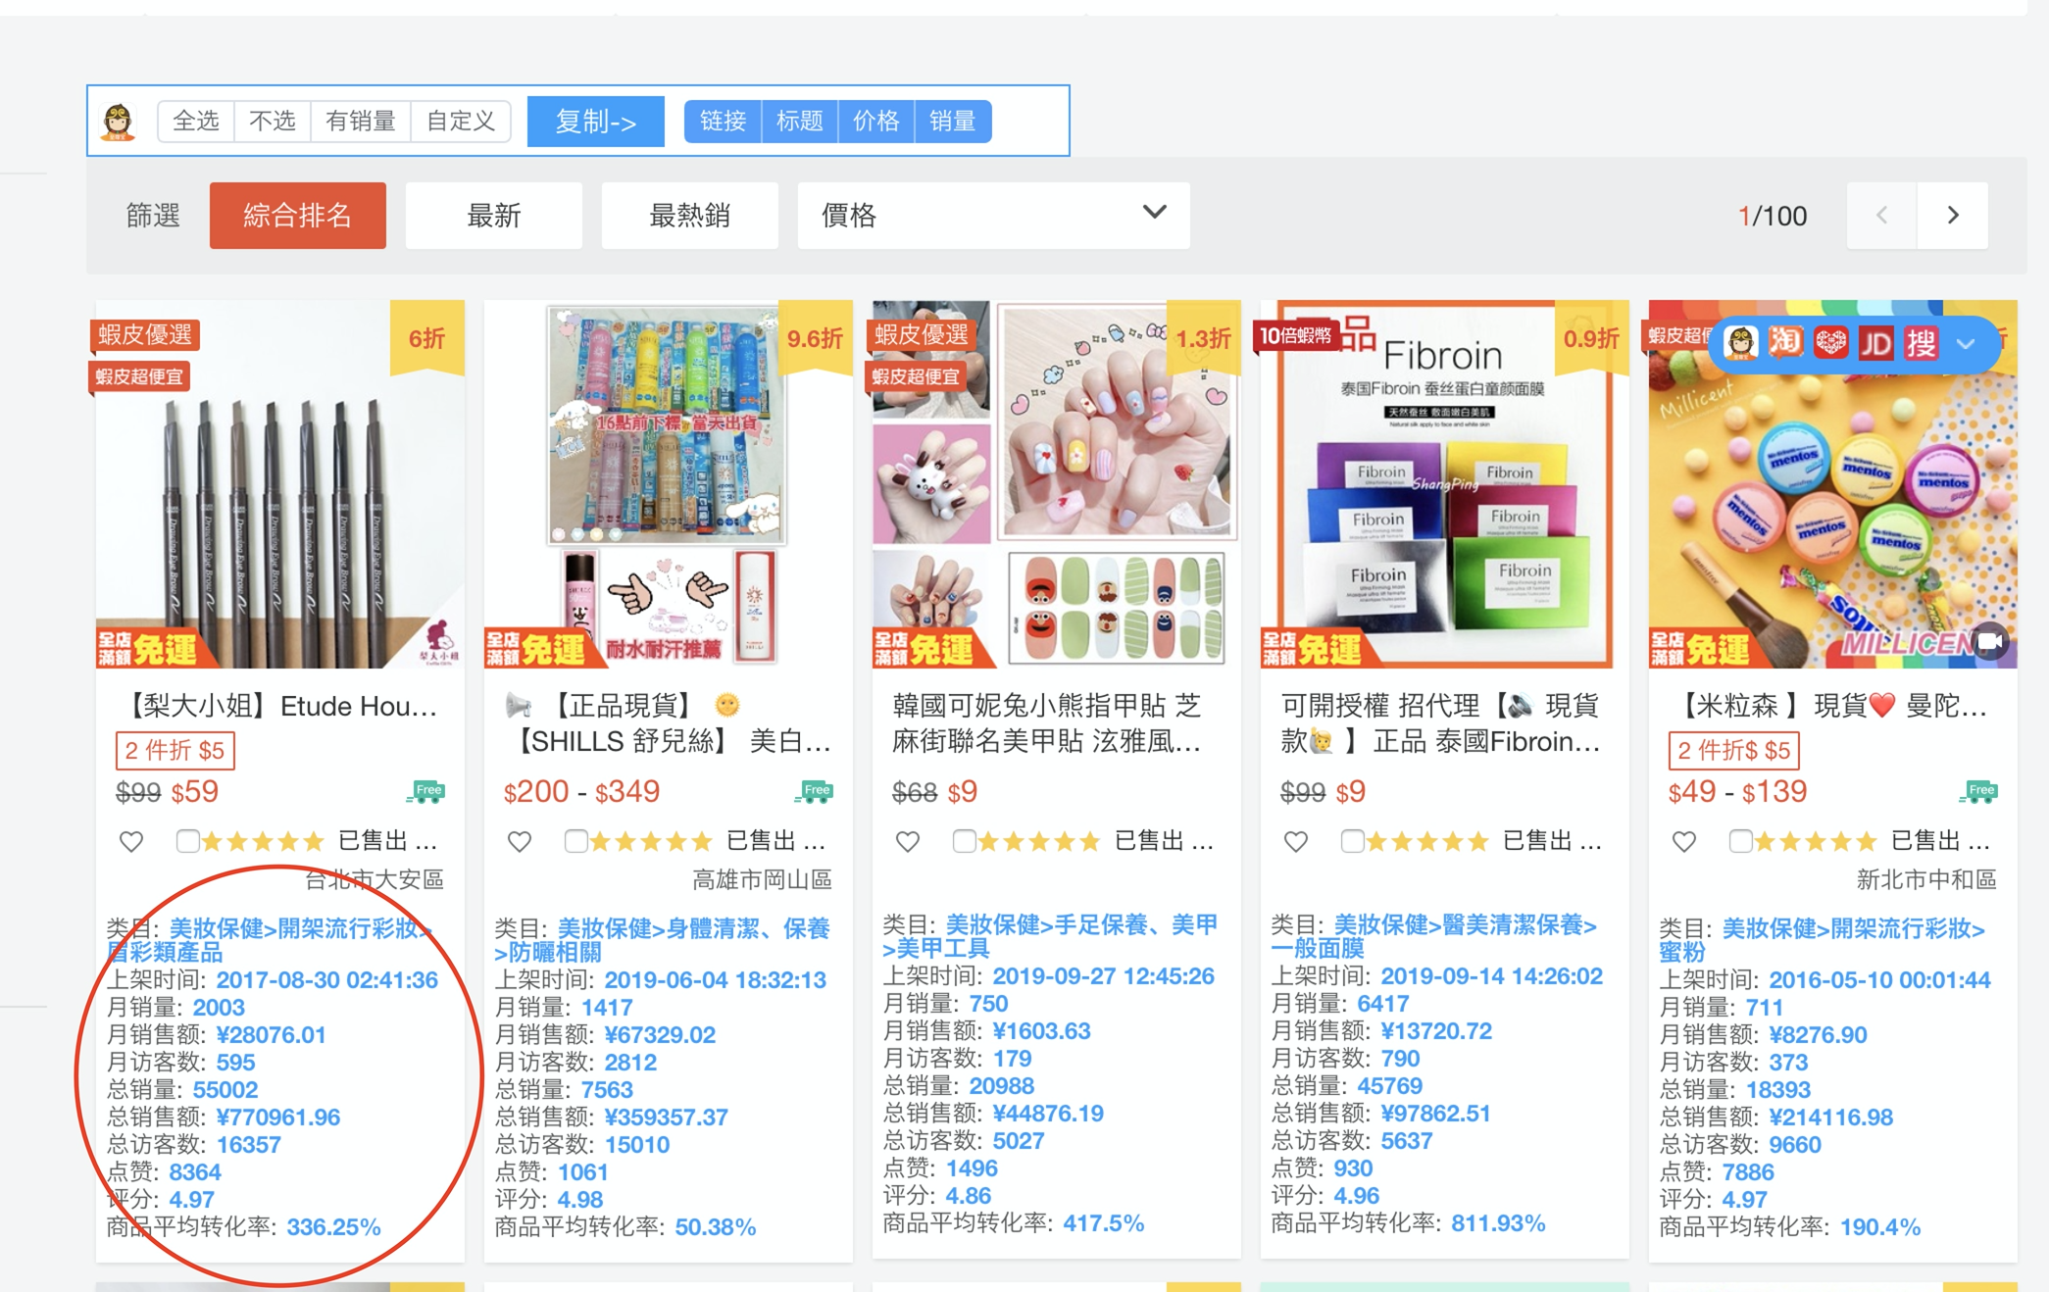Image resolution: width=2049 pixels, height=1292 pixels.
Task: Click 月销量 value 2003 on Etude card
Action: (x=219, y=1007)
